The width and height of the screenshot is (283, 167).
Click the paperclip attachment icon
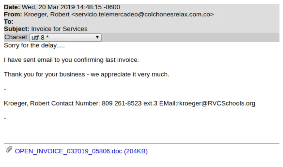click(9, 150)
